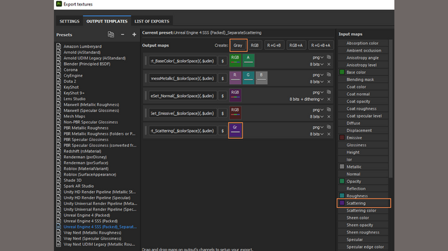
Task: Open $ naming tokens for BaseColor map
Action: pos(223,61)
